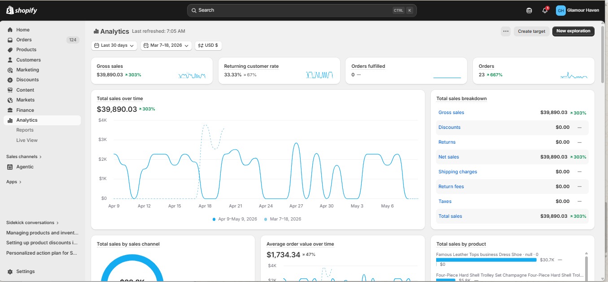
Task: Click the Analytics heading chart icon
Action: click(x=96, y=31)
